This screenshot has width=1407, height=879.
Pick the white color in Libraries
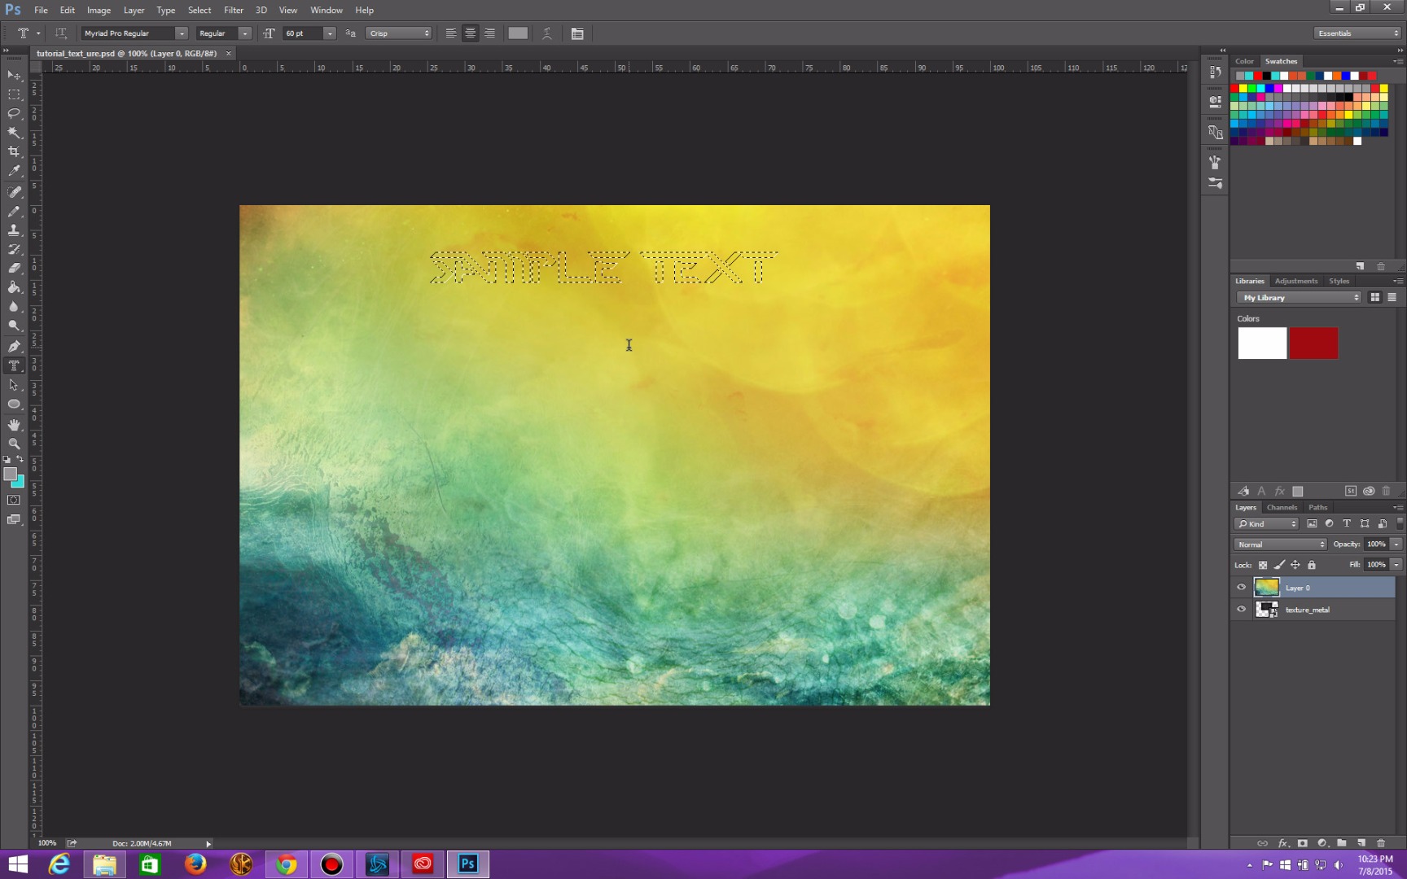(1262, 343)
